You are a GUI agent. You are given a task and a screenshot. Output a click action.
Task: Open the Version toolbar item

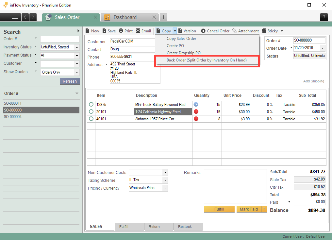pyautogui.click(x=187, y=31)
